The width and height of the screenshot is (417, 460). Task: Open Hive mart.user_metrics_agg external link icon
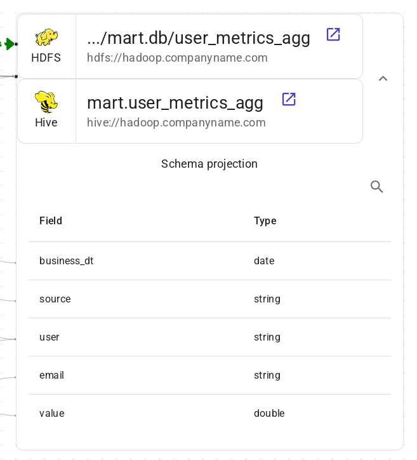point(289,98)
